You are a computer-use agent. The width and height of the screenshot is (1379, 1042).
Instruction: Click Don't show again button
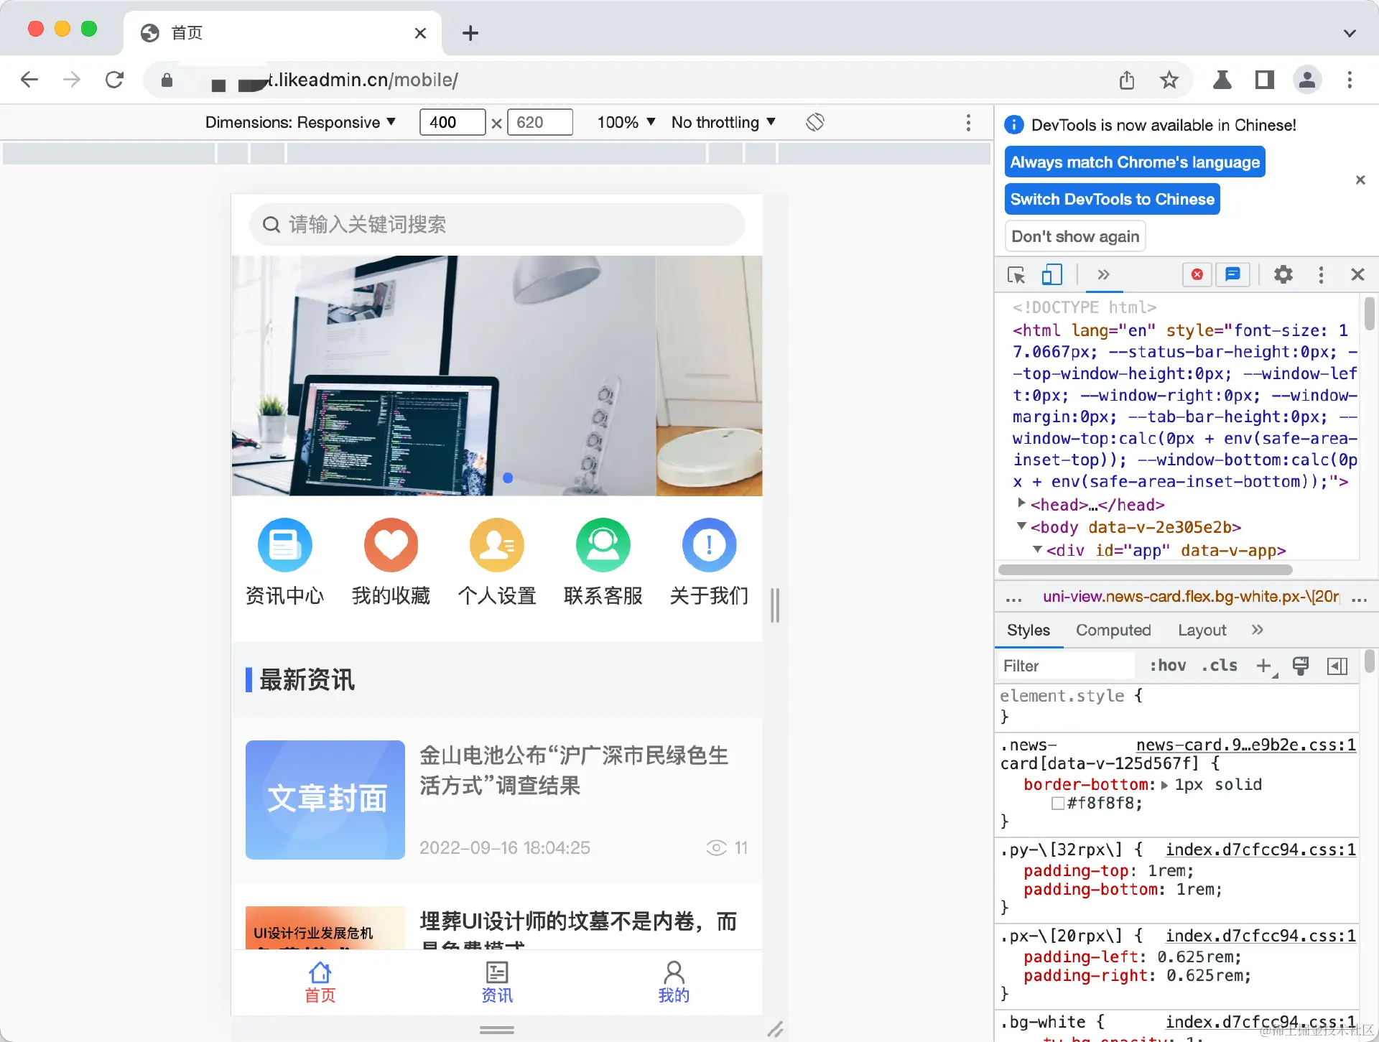point(1074,236)
